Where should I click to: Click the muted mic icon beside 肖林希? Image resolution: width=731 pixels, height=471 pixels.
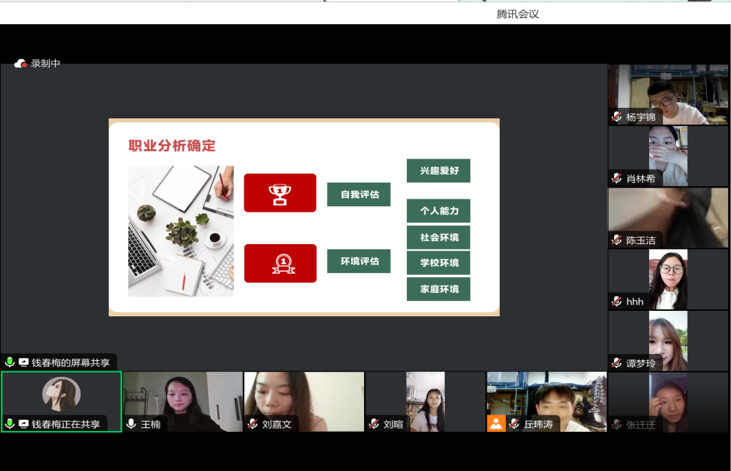tap(617, 179)
